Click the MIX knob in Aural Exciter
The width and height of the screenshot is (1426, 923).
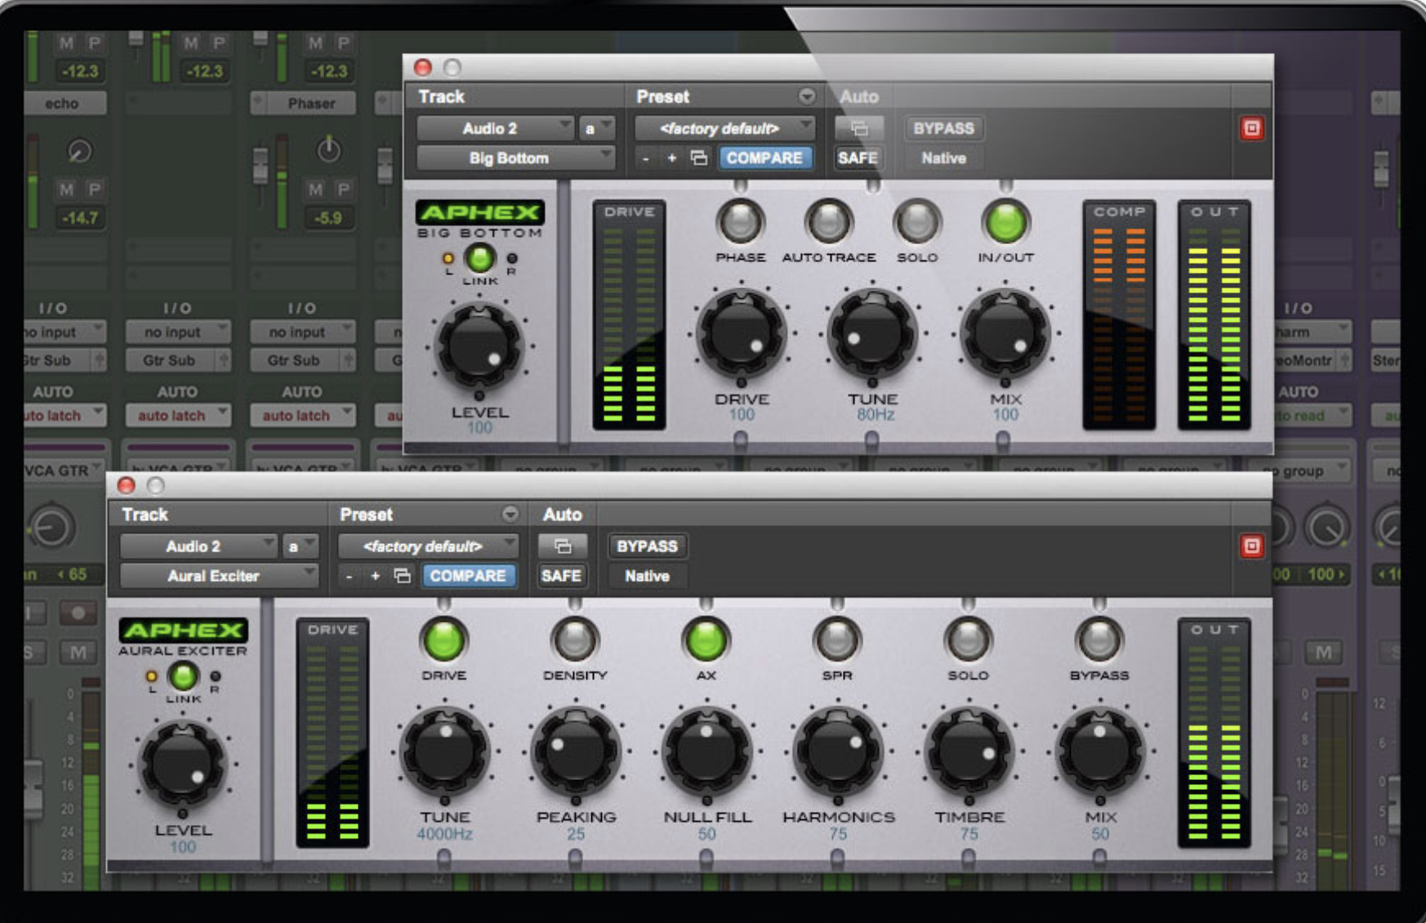point(1099,751)
